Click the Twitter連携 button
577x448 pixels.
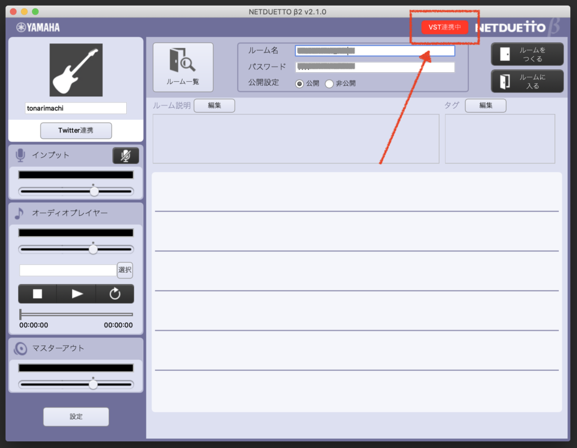coord(76,131)
